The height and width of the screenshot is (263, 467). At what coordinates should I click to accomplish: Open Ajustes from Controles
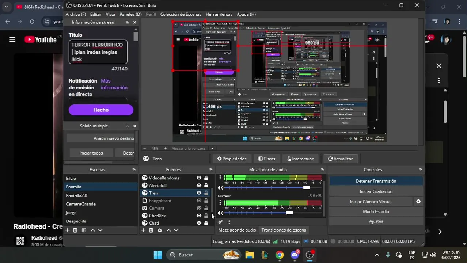click(376, 221)
